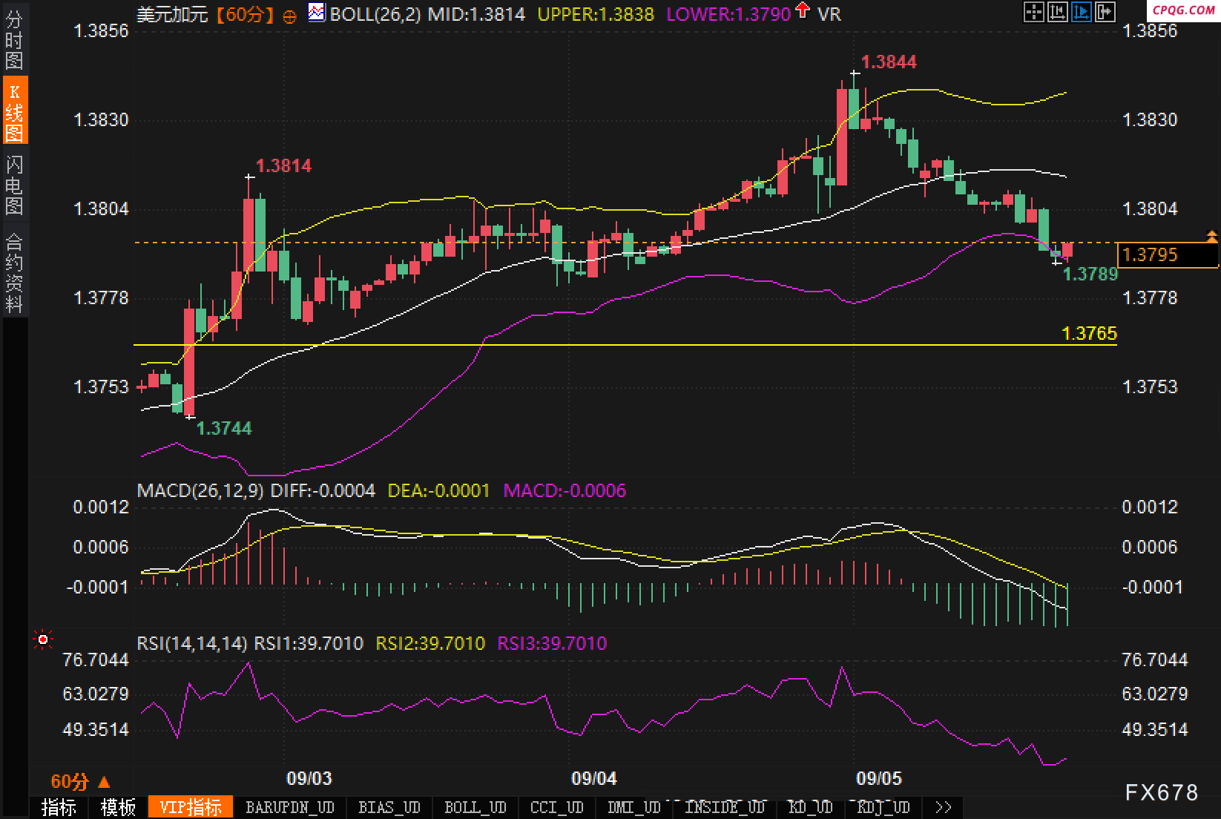Click the chart measurement icon with H
This screenshot has height=819, width=1221.
1057,12
